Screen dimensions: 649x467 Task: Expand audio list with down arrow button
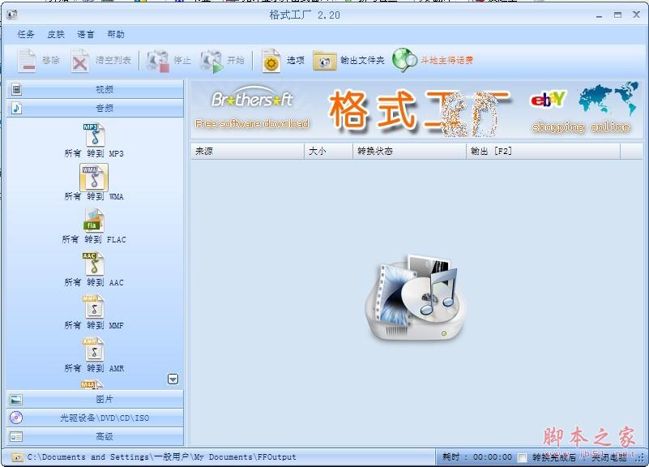pyautogui.click(x=173, y=379)
